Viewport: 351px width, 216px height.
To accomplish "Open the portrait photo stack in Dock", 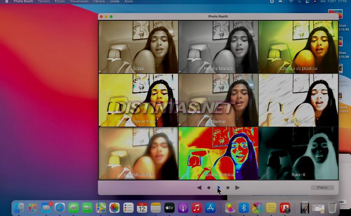I will click(x=305, y=208).
